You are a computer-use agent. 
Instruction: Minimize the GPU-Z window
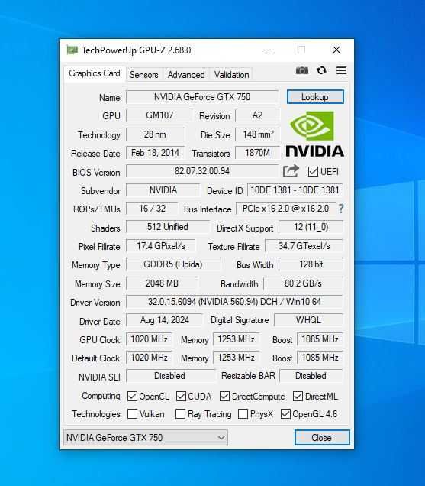[267, 50]
